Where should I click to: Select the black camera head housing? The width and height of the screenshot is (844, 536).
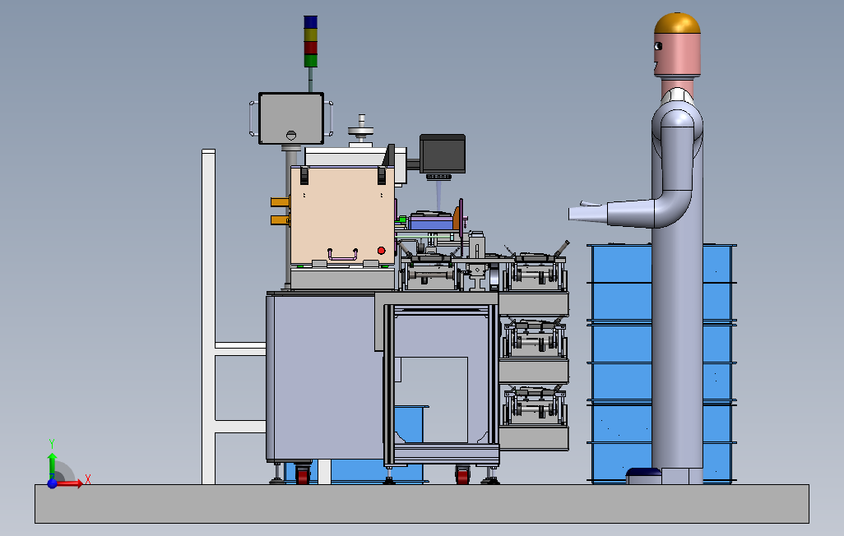point(443,154)
